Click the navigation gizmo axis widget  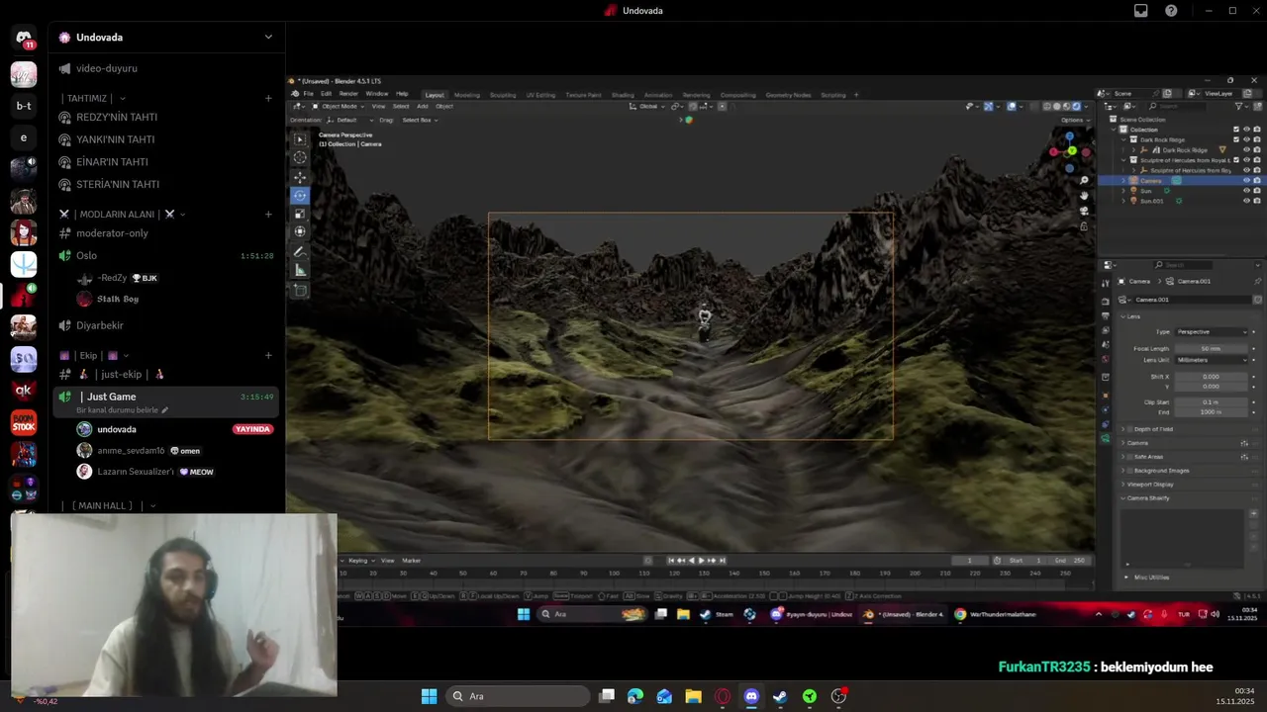pyautogui.click(x=1070, y=152)
